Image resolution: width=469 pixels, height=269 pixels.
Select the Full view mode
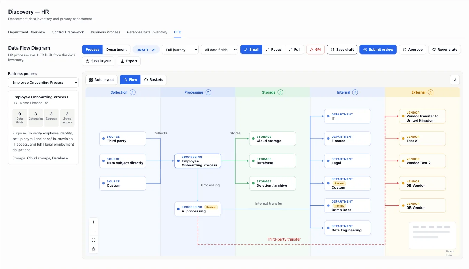coord(294,50)
